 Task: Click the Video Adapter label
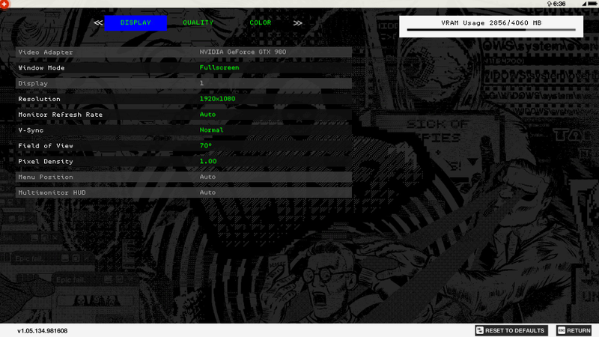[x=46, y=52]
